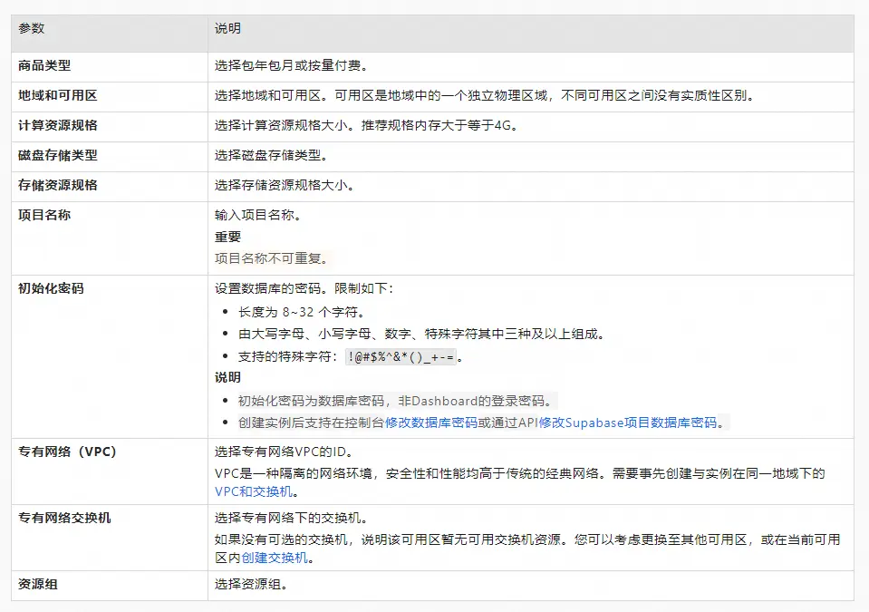Select the 专有网络交换机 parameter cell
This screenshot has height=612, width=869.
point(110,538)
